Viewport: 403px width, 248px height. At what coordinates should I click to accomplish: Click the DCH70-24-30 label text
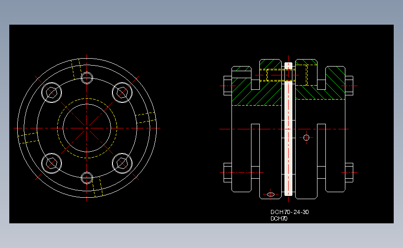pos(290,212)
